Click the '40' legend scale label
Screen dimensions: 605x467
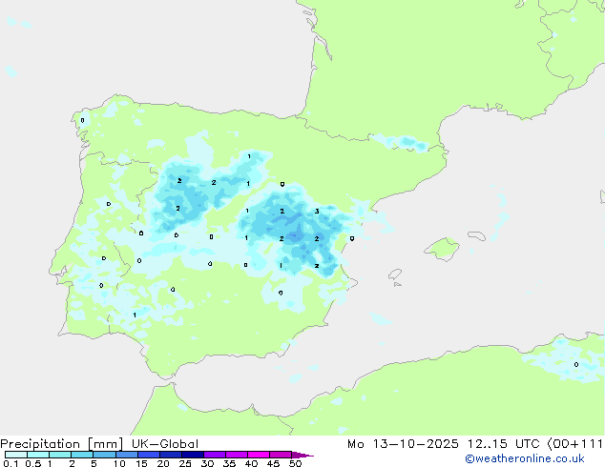pos(251,463)
